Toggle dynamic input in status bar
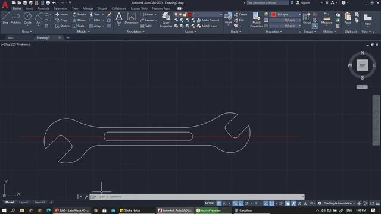Screen dimensions: 381x214 pos(235,203)
